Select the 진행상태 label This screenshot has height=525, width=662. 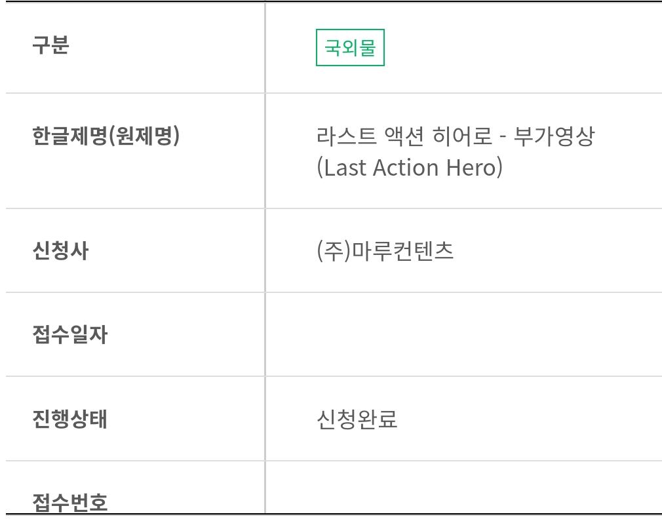tap(70, 419)
